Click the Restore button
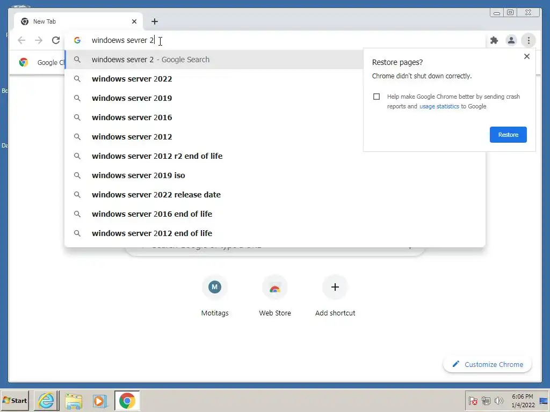The width and height of the screenshot is (550, 412). 508,135
